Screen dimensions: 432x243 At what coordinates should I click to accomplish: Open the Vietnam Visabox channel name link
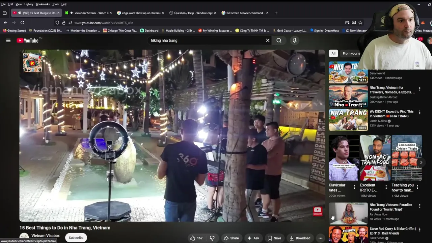(x=46, y=236)
